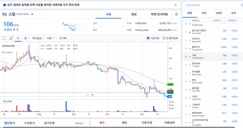Select the crosshair cursor tool
Screen dimensions: 243x128
(x=18, y=38)
